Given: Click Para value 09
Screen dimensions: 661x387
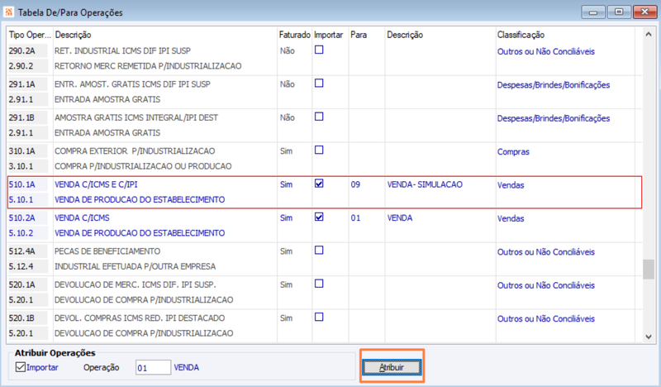Looking at the screenshot, I should coord(355,184).
